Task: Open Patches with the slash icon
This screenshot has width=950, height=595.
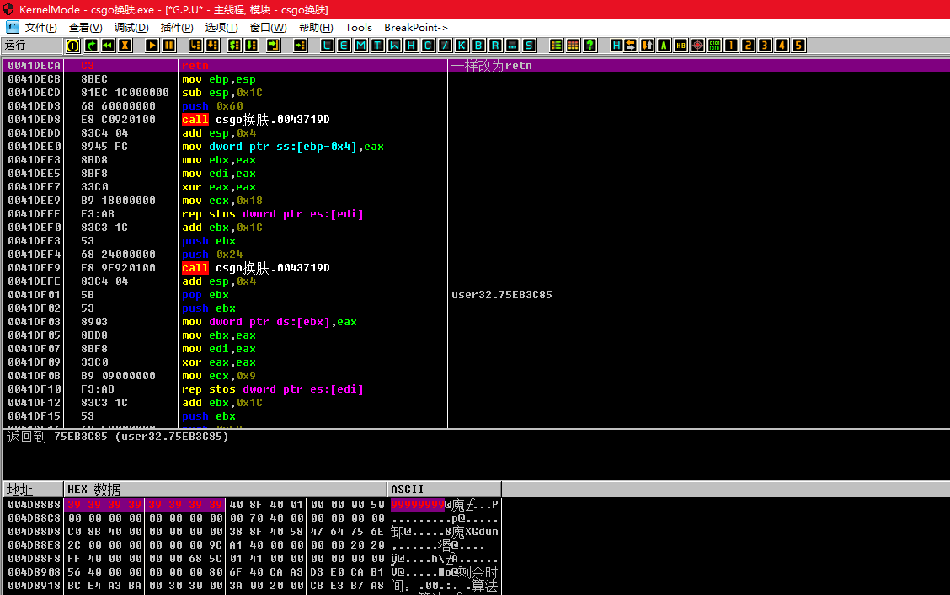Action: (x=445, y=46)
